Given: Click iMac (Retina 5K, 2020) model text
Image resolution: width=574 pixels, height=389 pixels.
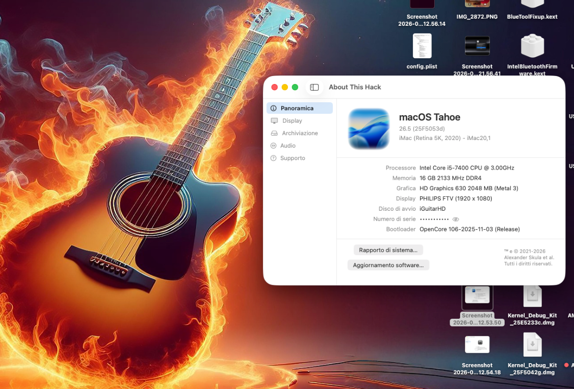Looking at the screenshot, I should [x=445, y=138].
